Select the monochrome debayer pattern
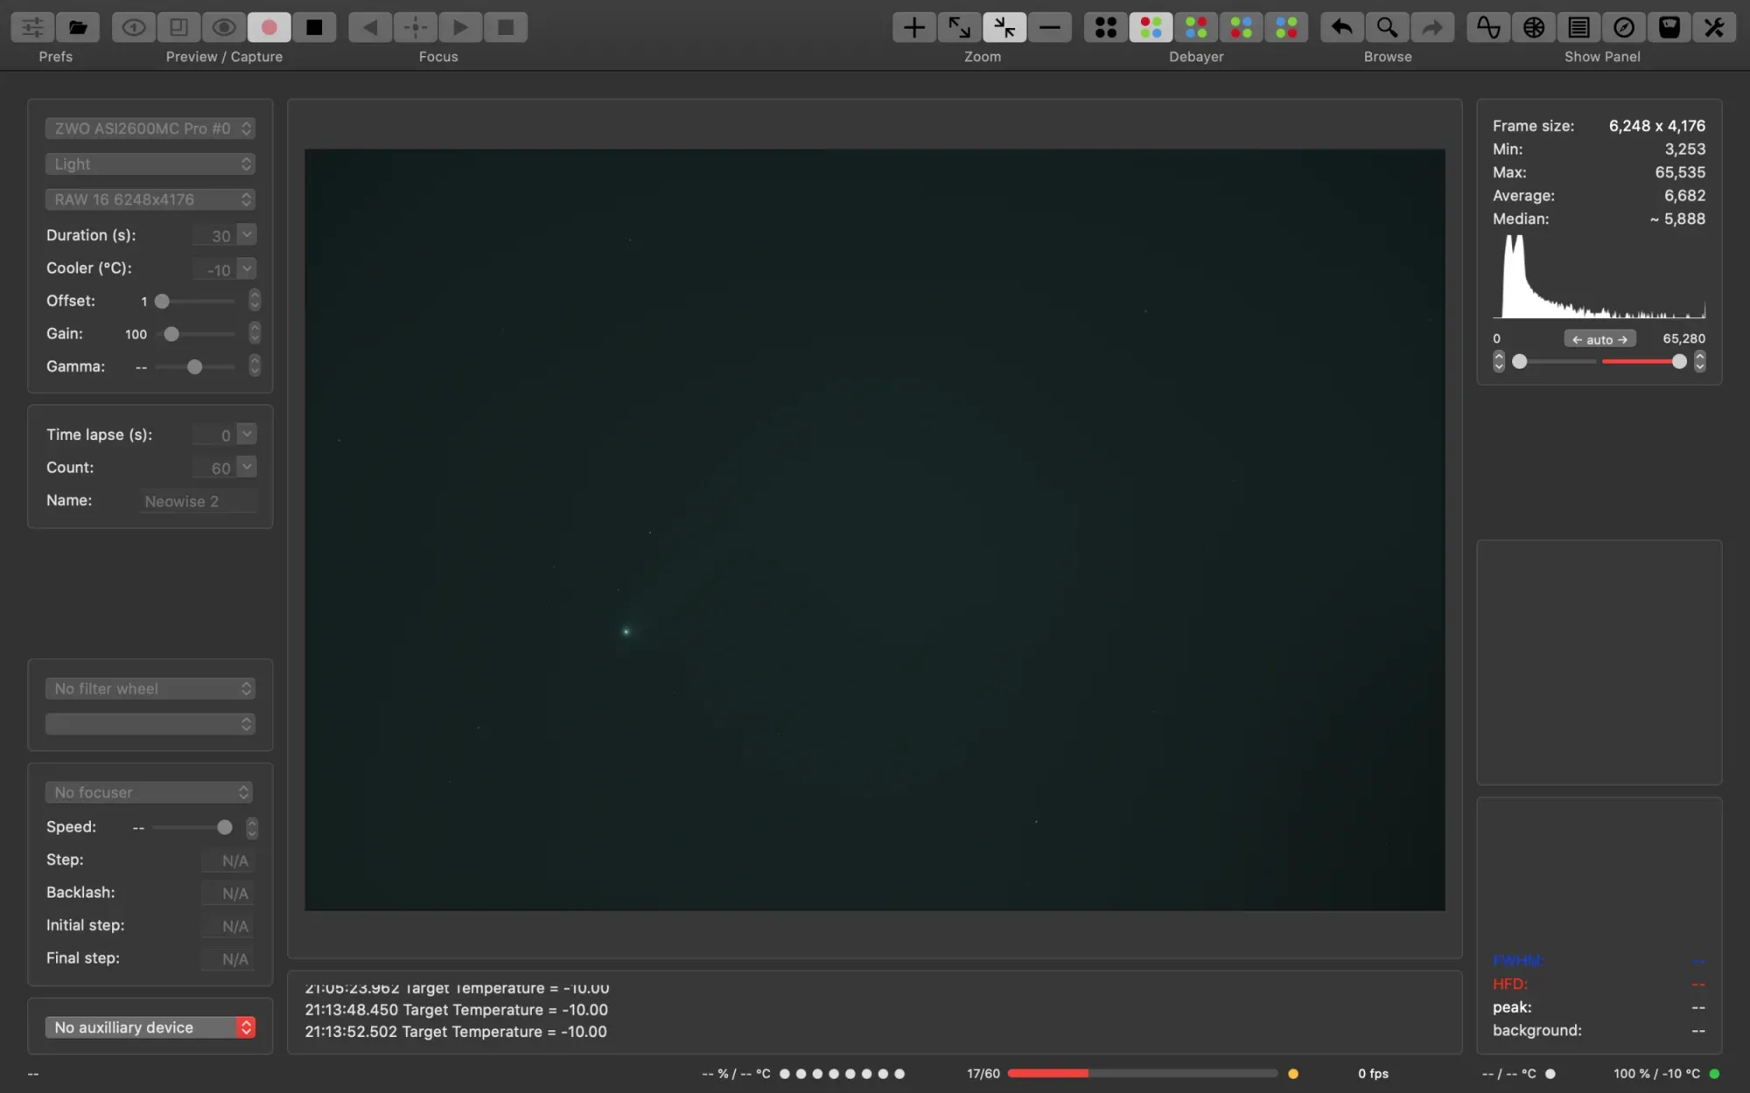Image resolution: width=1750 pixels, height=1093 pixels. click(x=1105, y=27)
